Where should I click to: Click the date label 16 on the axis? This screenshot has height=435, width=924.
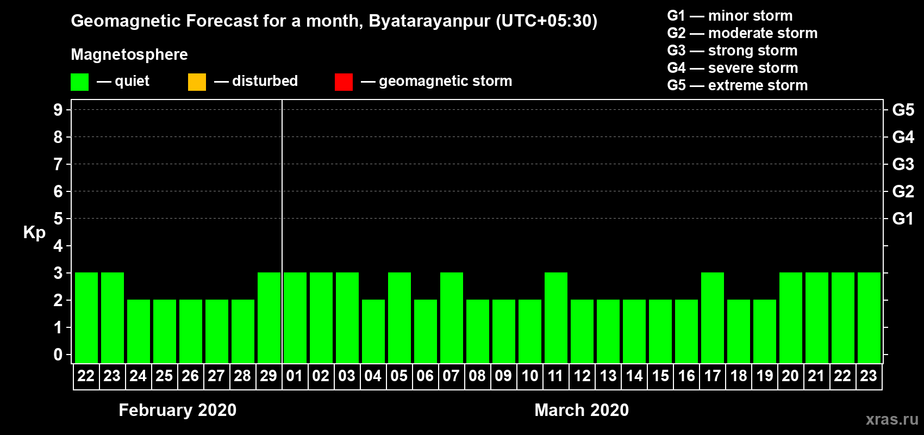[x=686, y=376]
